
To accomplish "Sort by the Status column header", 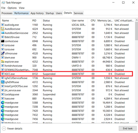I will coord(56,20).
